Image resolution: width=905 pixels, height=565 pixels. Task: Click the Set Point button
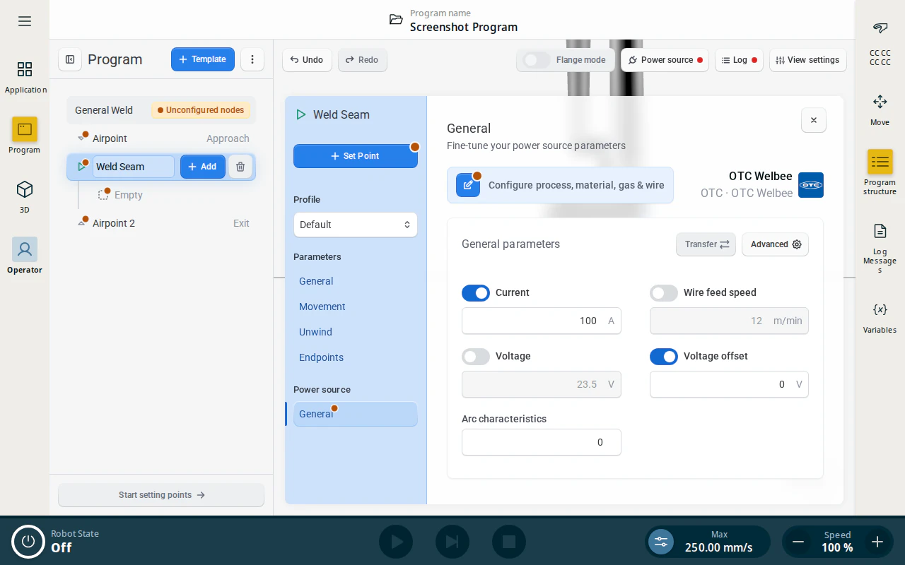[355, 156]
